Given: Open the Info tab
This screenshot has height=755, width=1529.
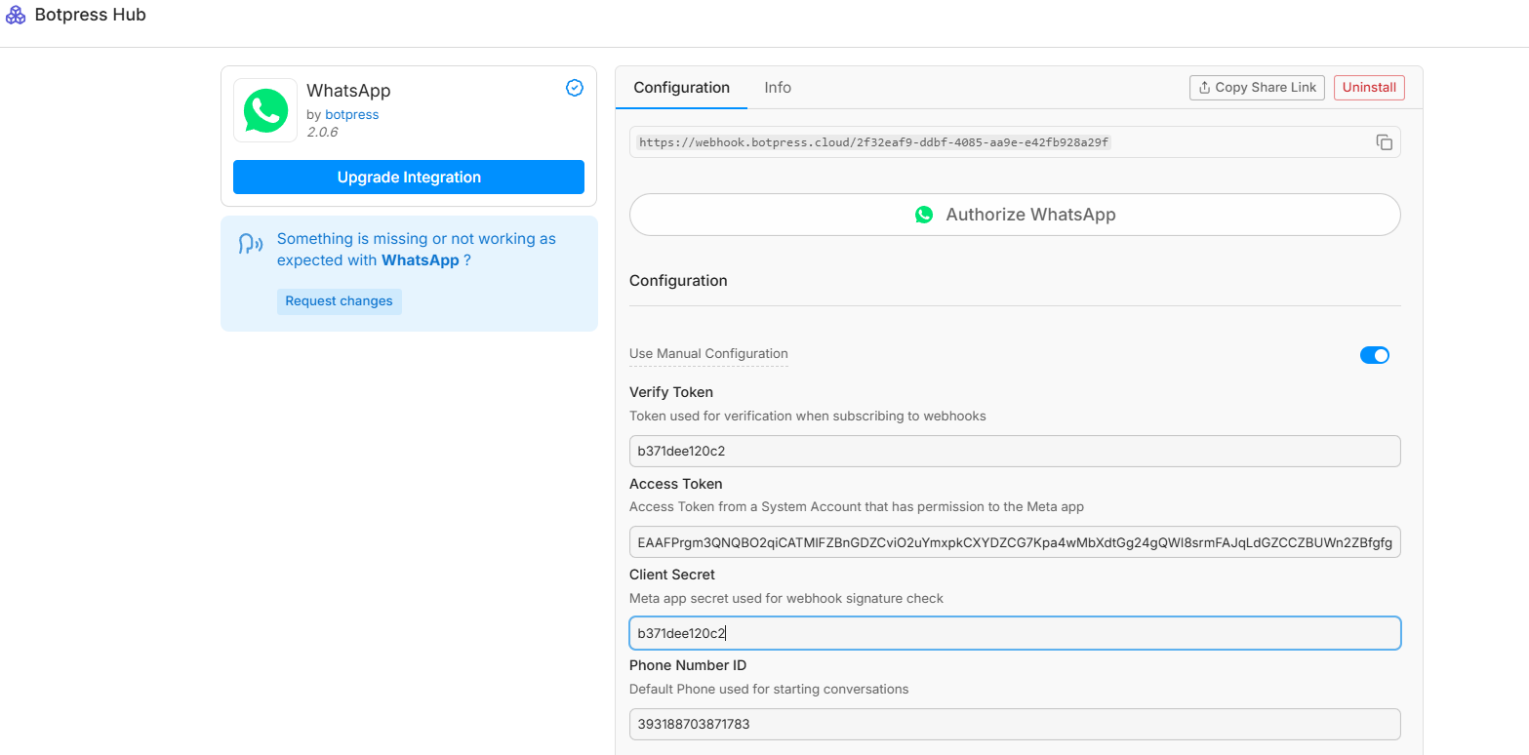Looking at the screenshot, I should pyautogui.click(x=778, y=88).
